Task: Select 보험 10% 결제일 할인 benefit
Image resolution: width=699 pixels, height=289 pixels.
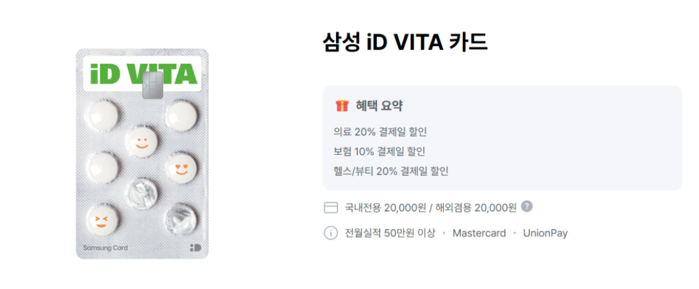Action: 380,152
